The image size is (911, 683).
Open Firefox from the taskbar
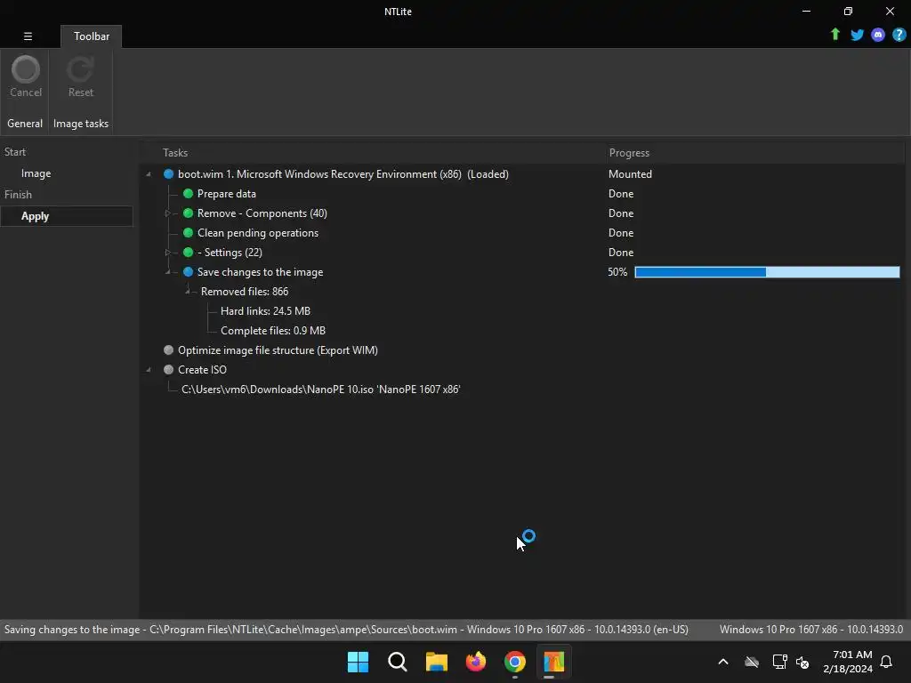pos(476,662)
